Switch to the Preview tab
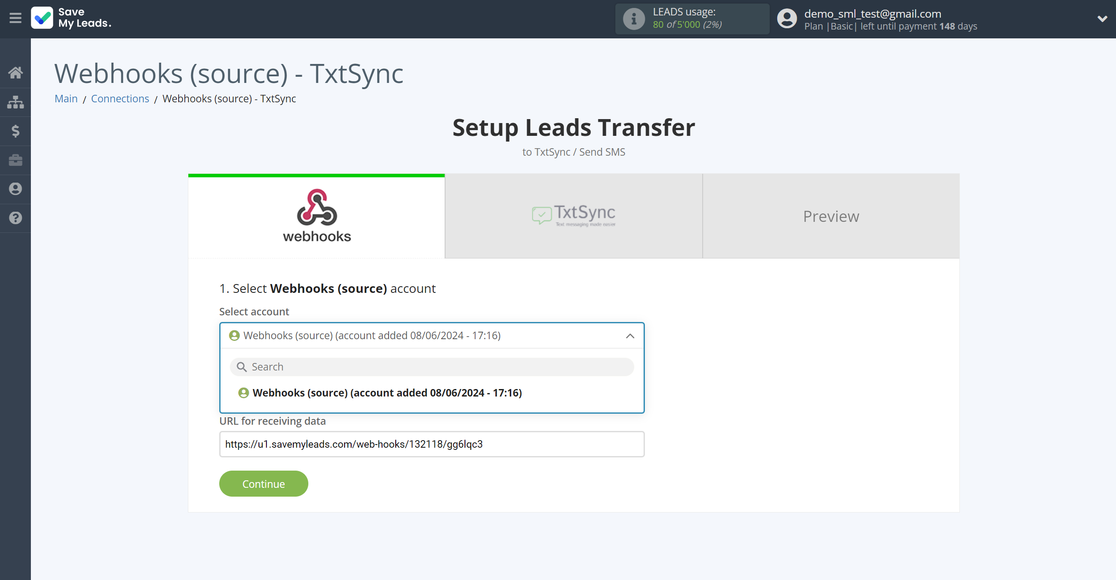 [x=831, y=216]
